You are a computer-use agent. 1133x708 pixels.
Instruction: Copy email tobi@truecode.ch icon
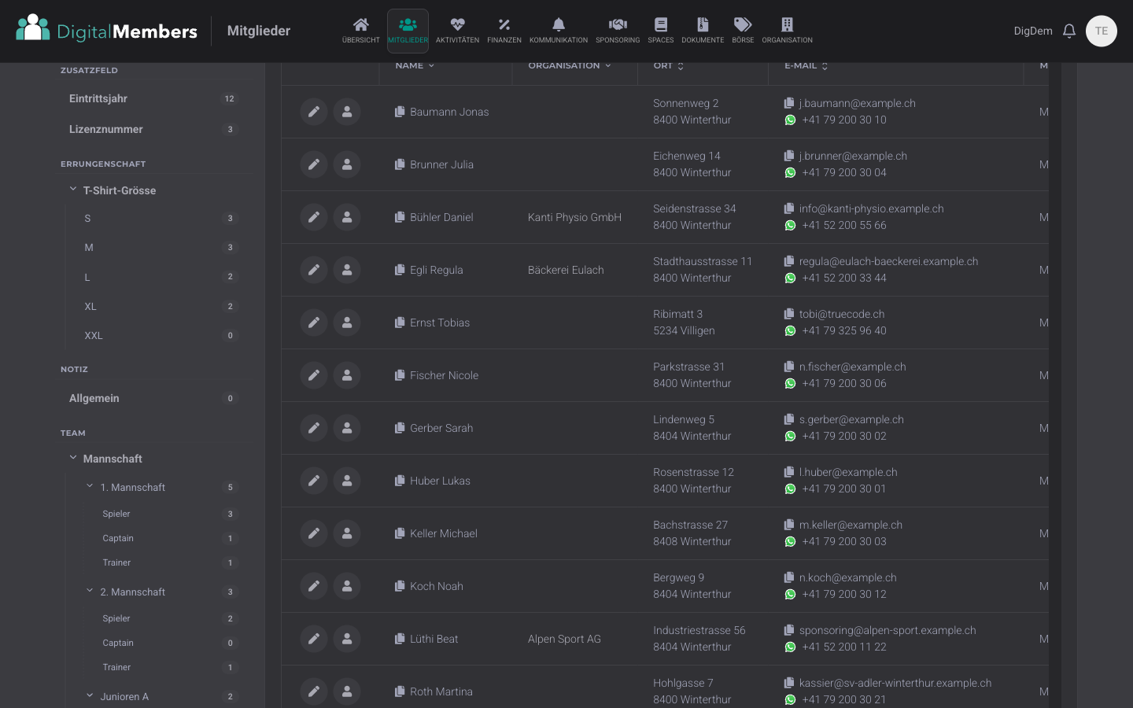[x=789, y=314]
